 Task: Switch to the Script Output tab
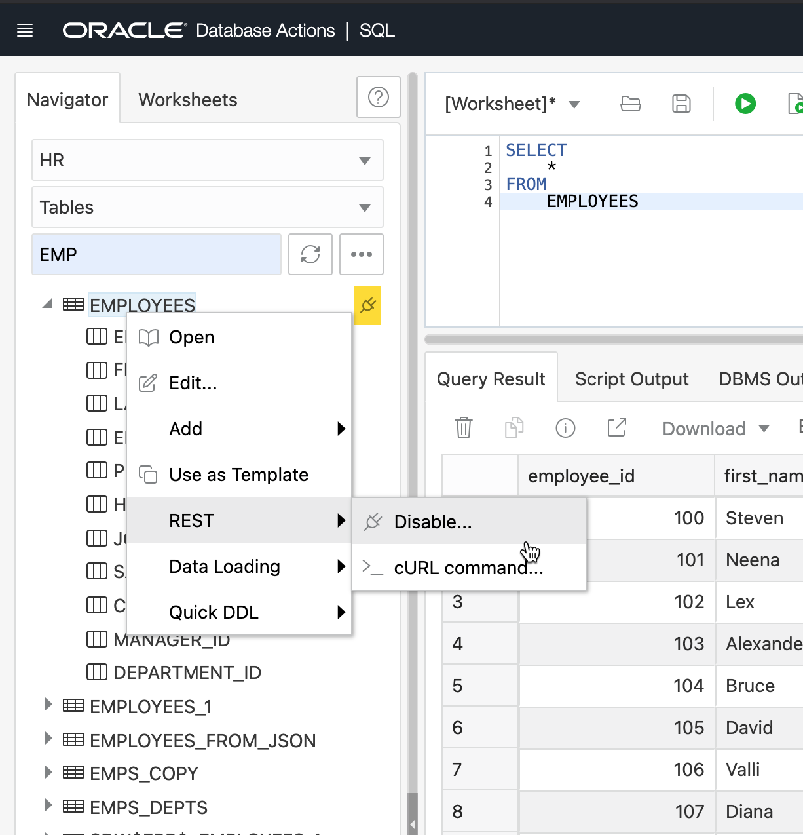click(x=632, y=379)
